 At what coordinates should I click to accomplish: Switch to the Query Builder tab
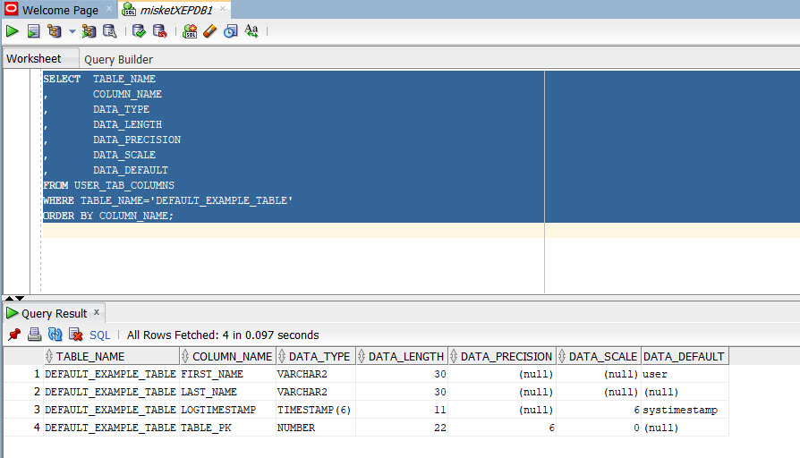click(118, 59)
